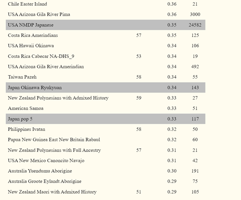Select the Philippines Ivatan entry
Viewport: 241px width, 200px height.
[27, 129]
